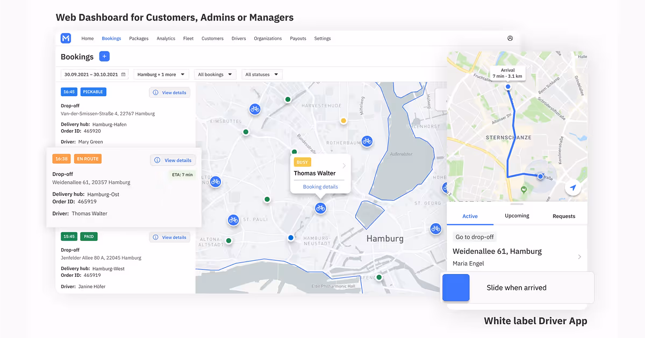Expand the All statuses filter
The height and width of the screenshot is (338, 645).
pos(262,75)
